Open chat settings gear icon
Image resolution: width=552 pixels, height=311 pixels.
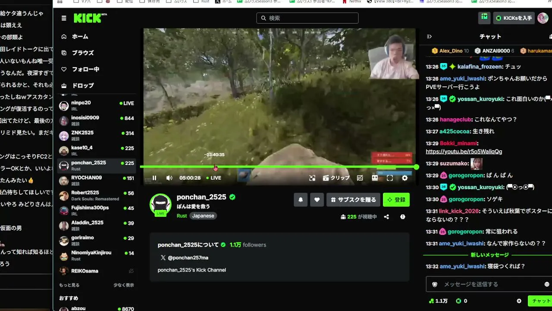click(x=519, y=301)
